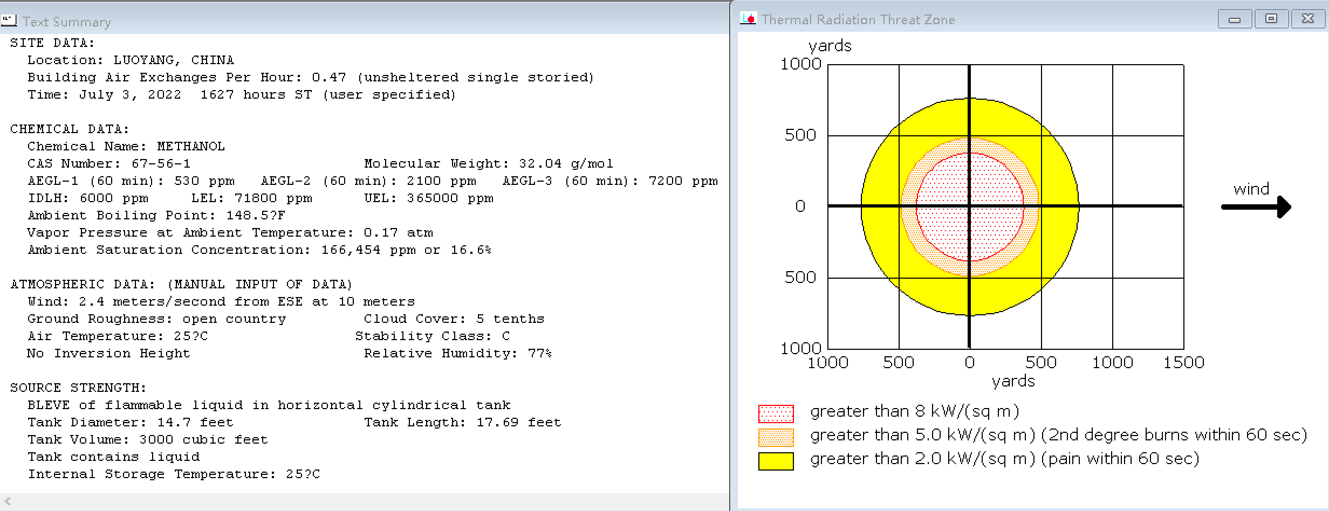Click 'Tank Volume: 3000 cubic feet' line
Viewport: 1329px width, 511px height.
click(148, 439)
